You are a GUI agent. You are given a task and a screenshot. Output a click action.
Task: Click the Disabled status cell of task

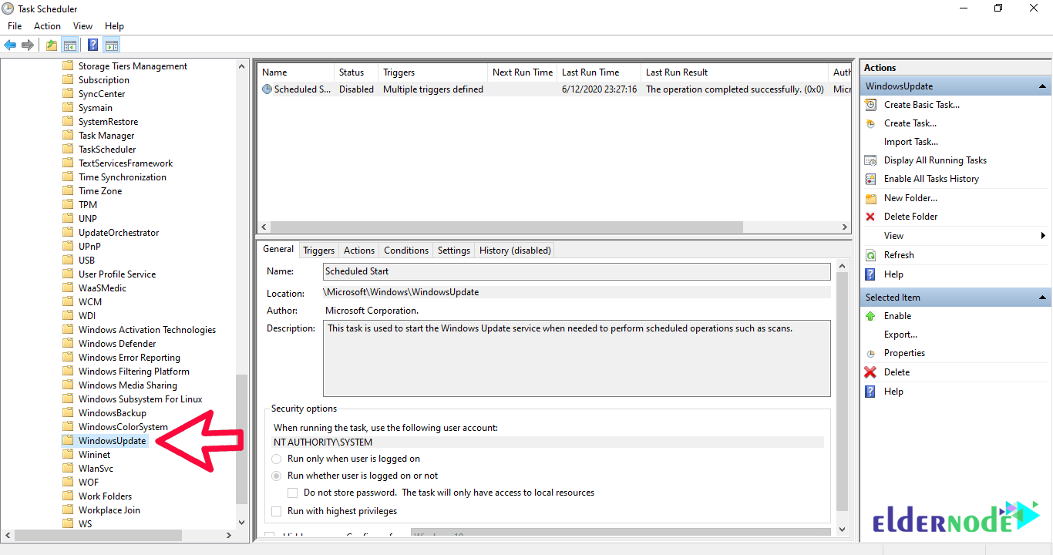356,89
